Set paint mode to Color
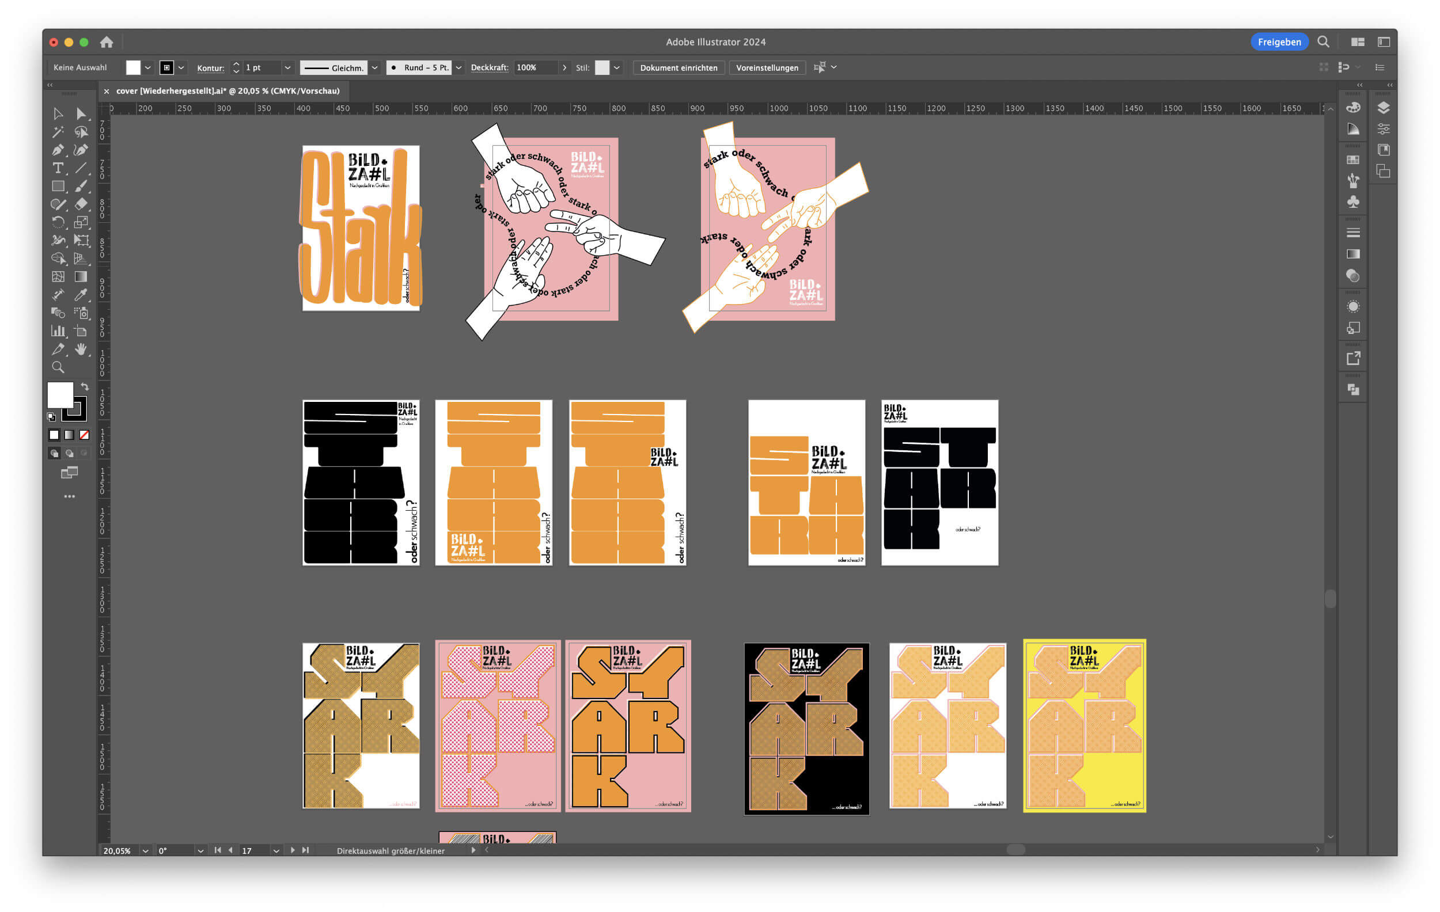Viewport: 1440px width, 912px height. [x=54, y=435]
